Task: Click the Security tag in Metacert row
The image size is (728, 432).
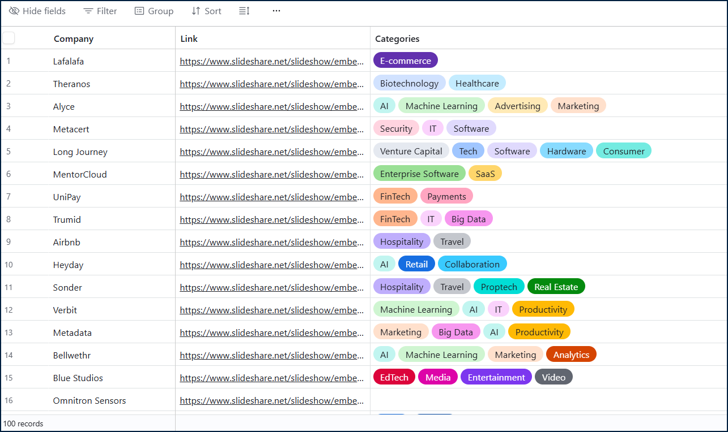Action: click(x=396, y=128)
